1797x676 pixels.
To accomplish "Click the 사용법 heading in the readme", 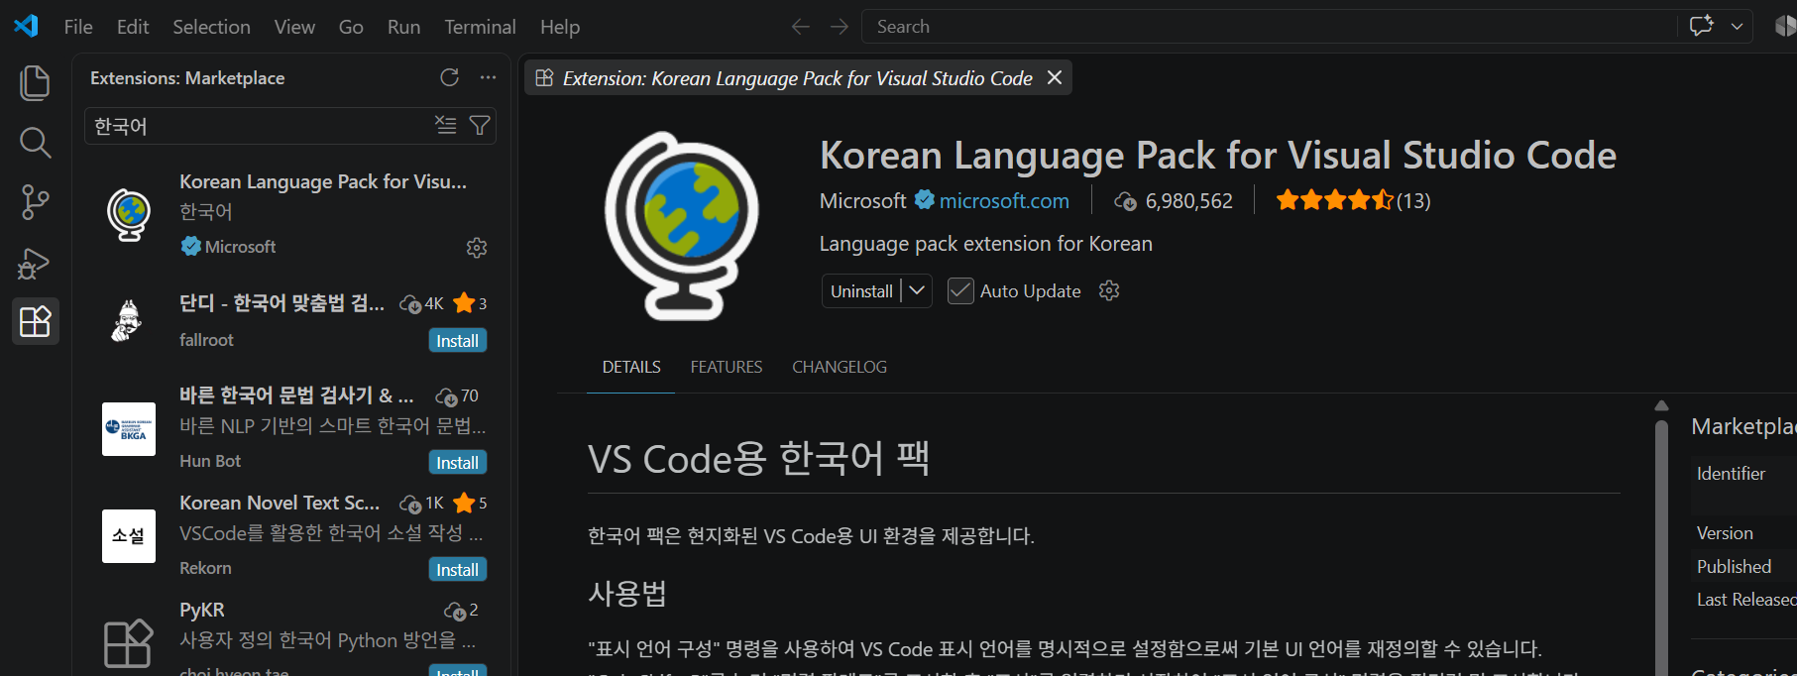I will click(x=627, y=594).
